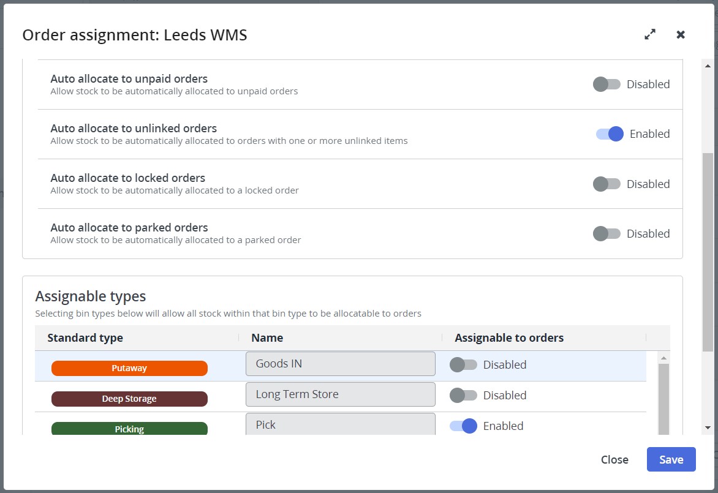Select the green Picking type badge

129,429
